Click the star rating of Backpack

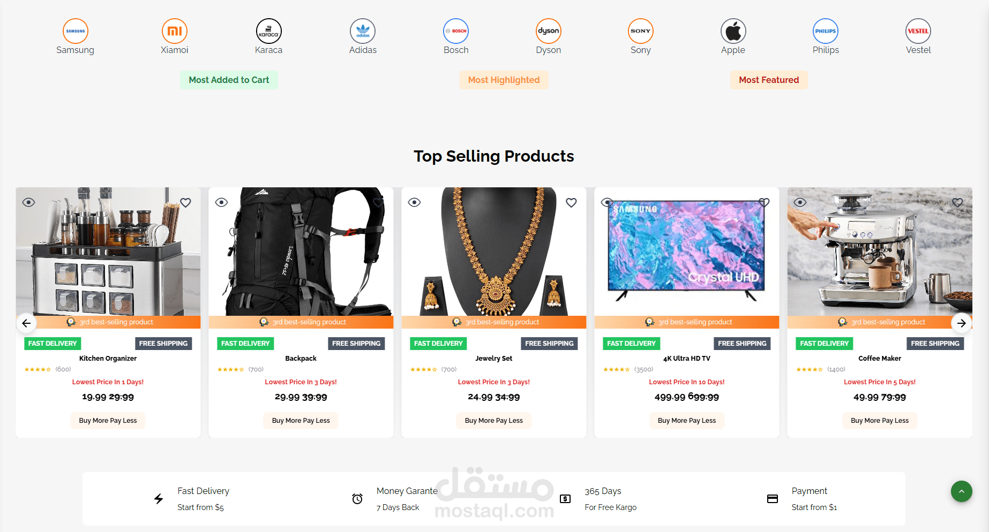click(230, 369)
